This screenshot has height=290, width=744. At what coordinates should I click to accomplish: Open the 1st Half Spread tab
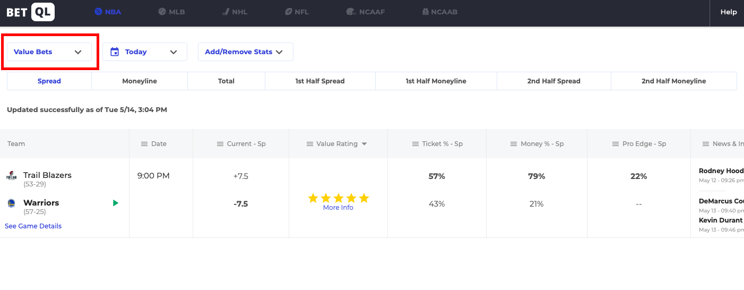tap(320, 81)
